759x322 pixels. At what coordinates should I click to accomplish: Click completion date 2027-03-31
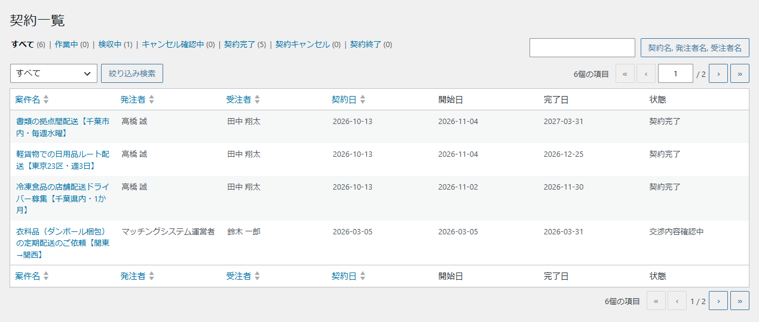[564, 121]
